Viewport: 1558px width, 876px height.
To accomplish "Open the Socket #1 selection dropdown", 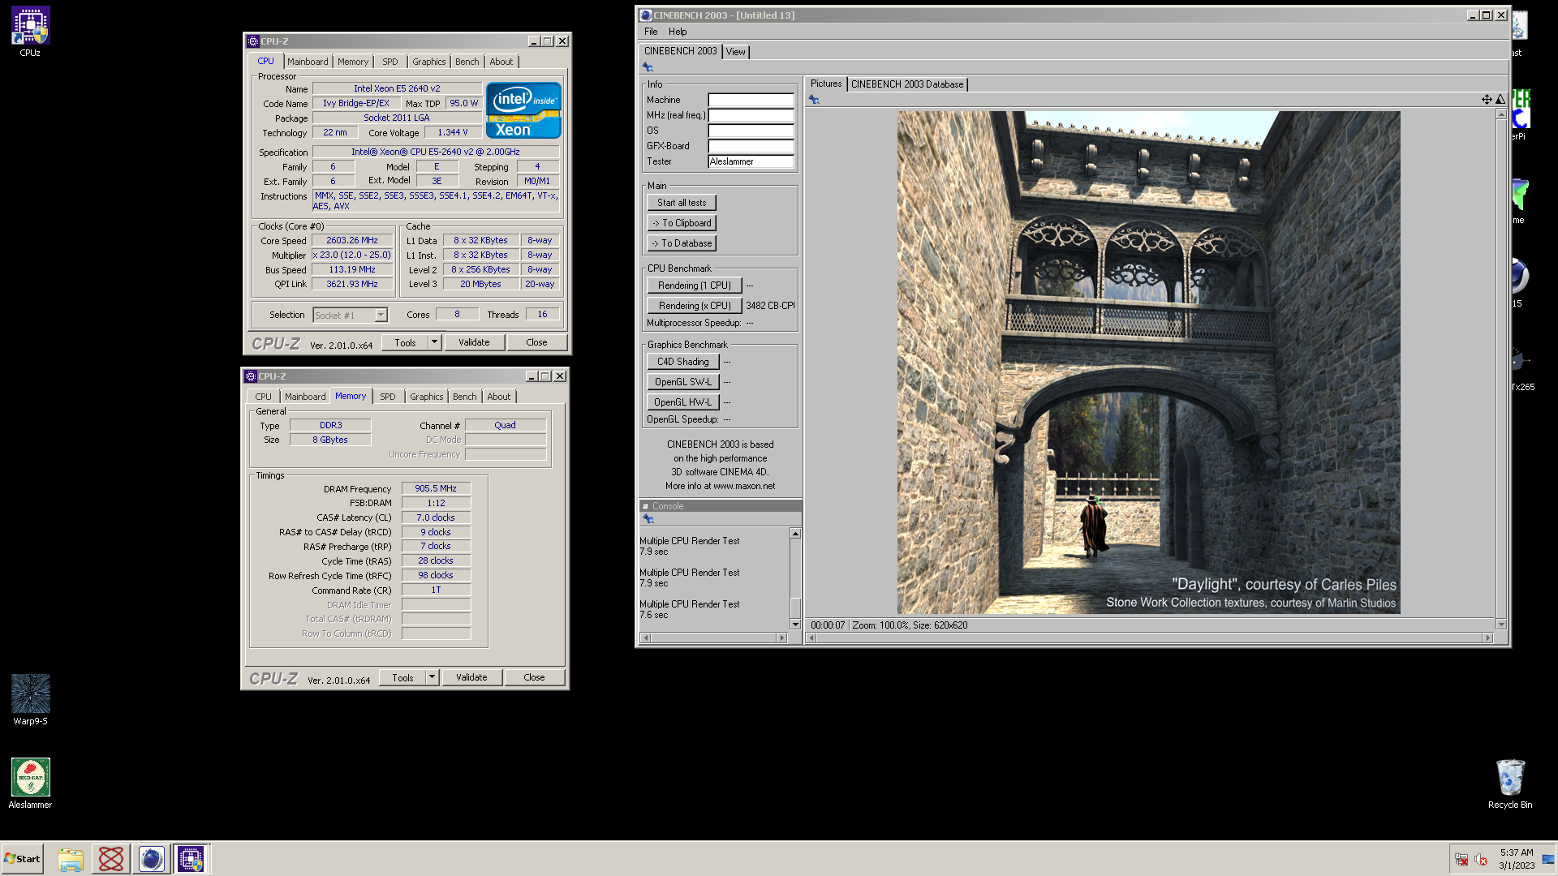I will (381, 315).
